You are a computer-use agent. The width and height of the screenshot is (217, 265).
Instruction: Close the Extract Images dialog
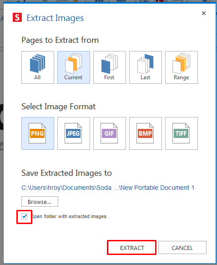tap(204, 13)
